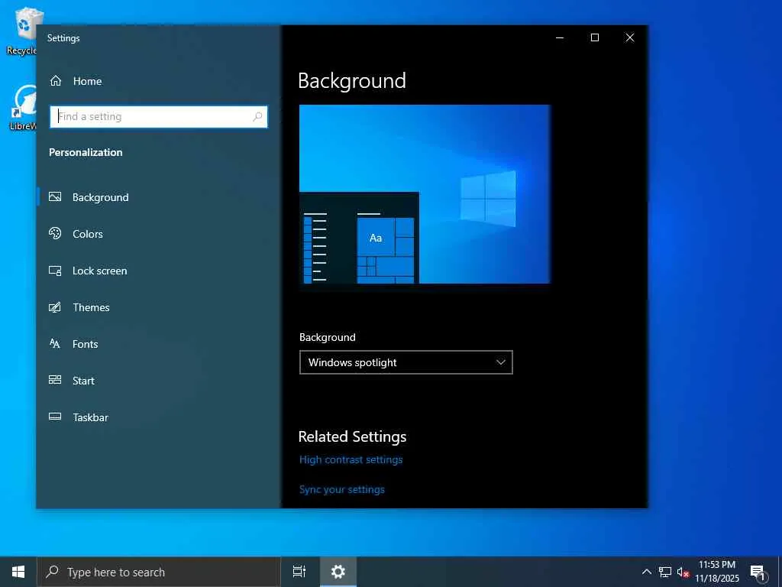Open Task View from the taskbar

(x=299, y=572)
